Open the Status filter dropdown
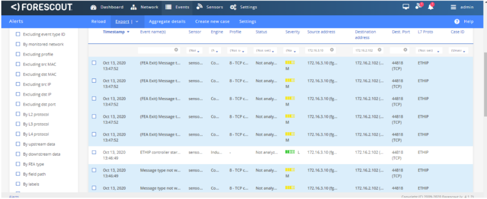This screenshot has width=487, height=199. [x=265, y=50]
